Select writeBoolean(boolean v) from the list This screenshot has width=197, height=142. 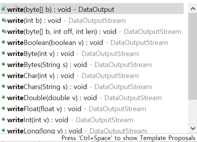[92, 43]
